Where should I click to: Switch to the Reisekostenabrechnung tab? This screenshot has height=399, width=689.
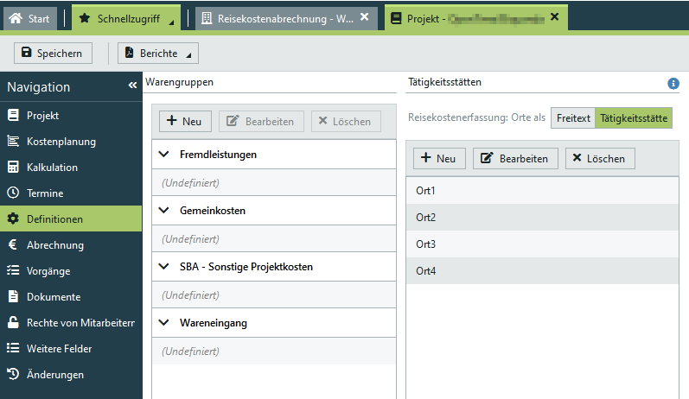click(278, 17)
